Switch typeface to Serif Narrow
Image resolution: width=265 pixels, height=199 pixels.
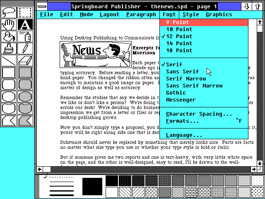[204, 79]
